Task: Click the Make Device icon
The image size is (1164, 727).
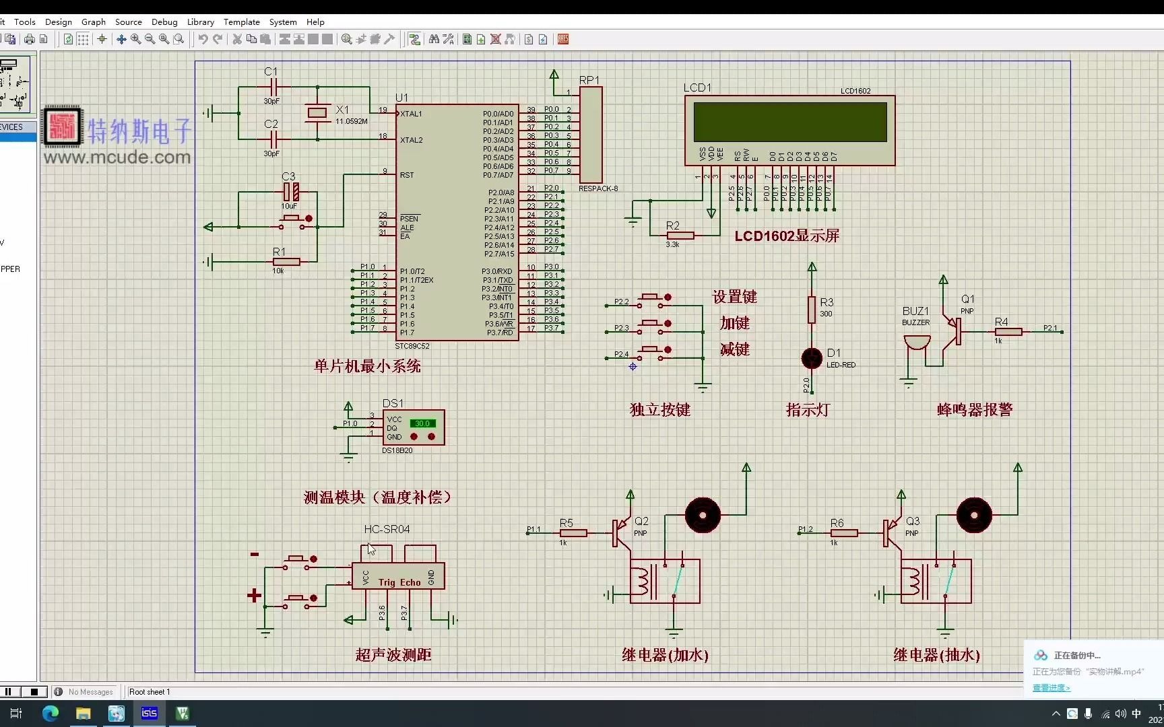Action: tap(361, 39)
